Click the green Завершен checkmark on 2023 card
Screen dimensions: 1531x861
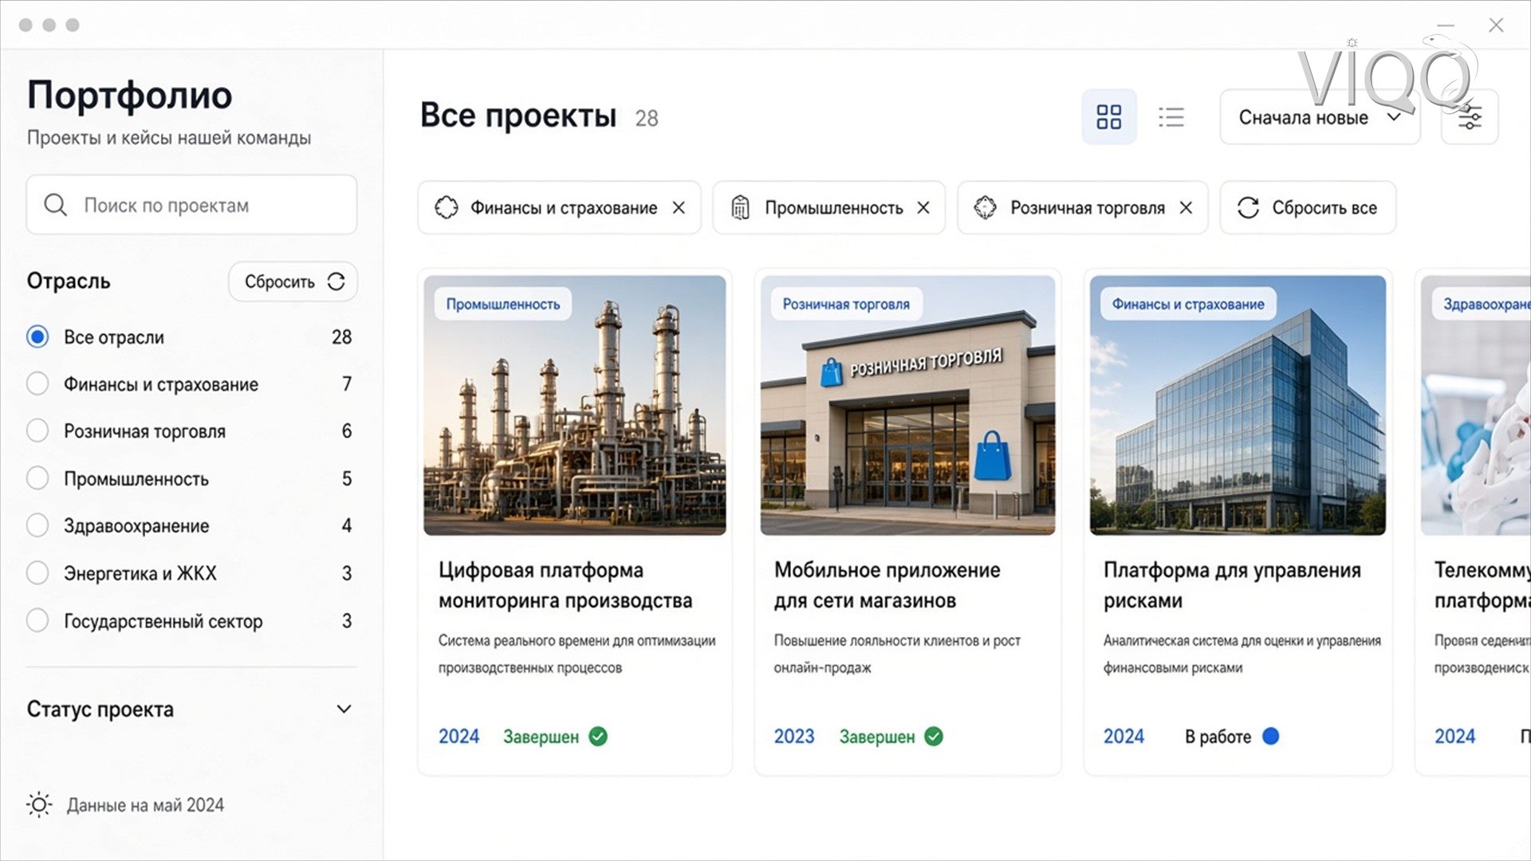(934, 737)
